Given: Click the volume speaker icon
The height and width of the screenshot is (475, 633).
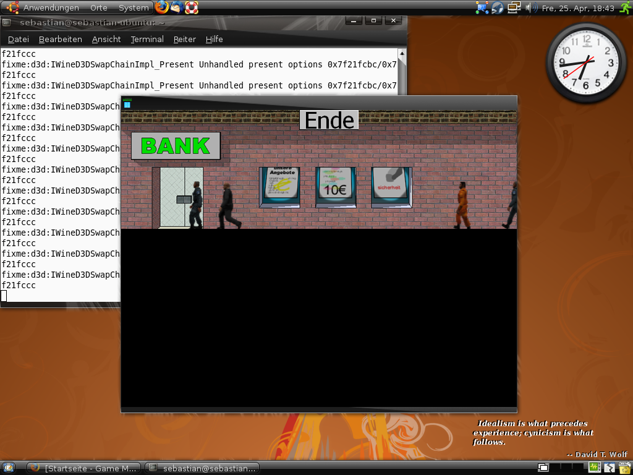Looking at the screenshot, I should (x=530, y=8).
